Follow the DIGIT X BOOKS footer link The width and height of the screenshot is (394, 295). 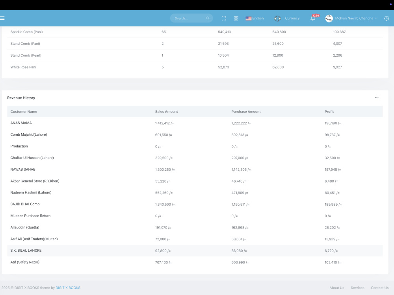(68, 288)
